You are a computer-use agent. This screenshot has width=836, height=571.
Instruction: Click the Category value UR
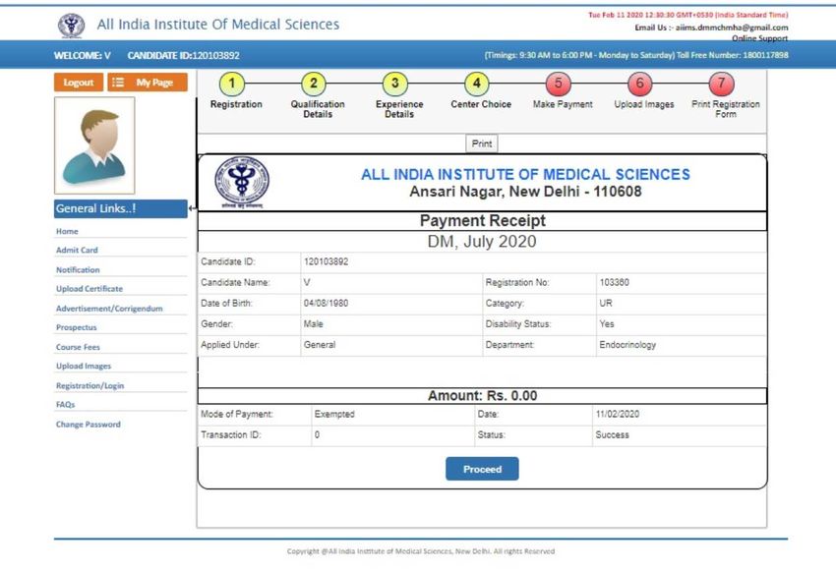click(606, 303)
